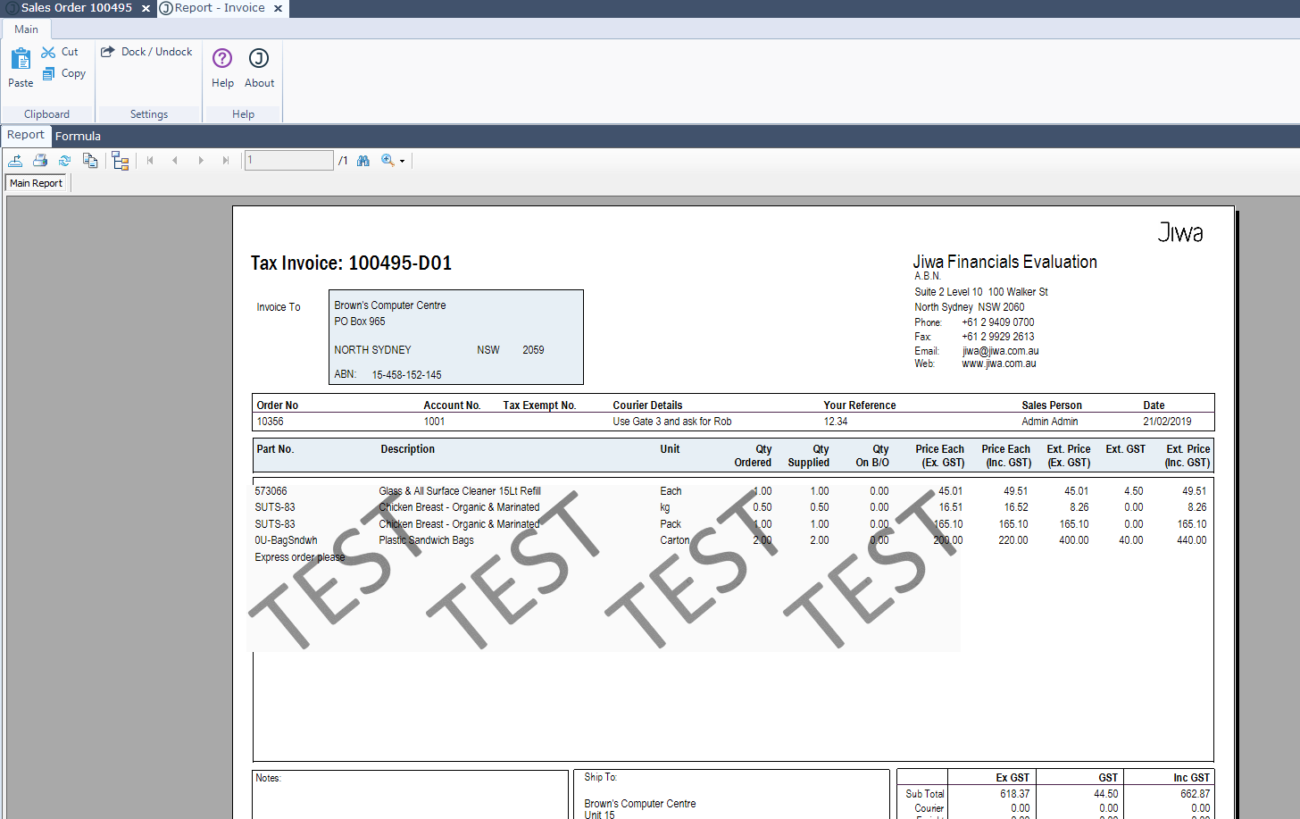The height and width of the screenshot is (819, 1300).
Task: Switch to the Sales Order 100495 tab
Action: click(x=76, y=8)
